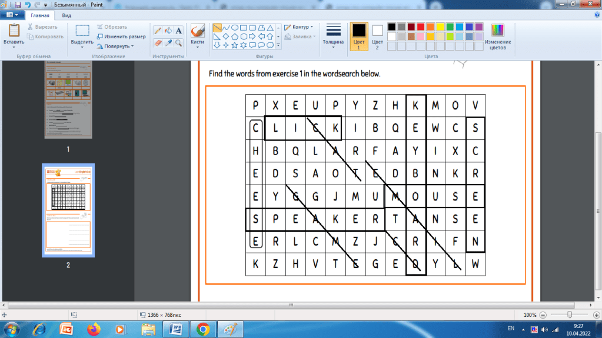This screenshot has height=338, width=602.
Task: Select the Magnifier zoom tool
Action: point(179,43)
